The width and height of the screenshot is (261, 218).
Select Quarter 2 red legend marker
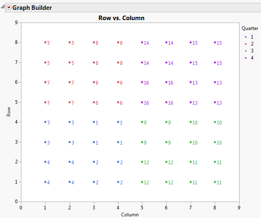[x=246, y=44]
